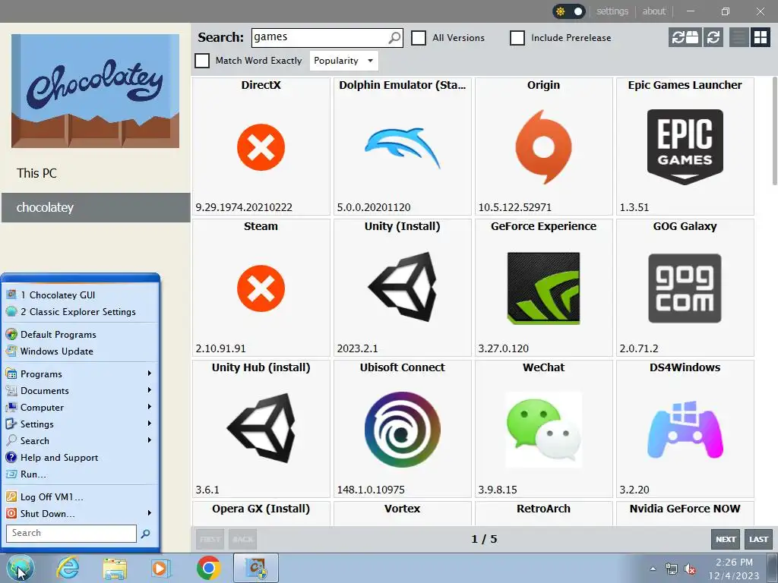The image size is (778, 583).
Task: Click the search magnifier icon in Chocolatey
Action: coord(394,38)
